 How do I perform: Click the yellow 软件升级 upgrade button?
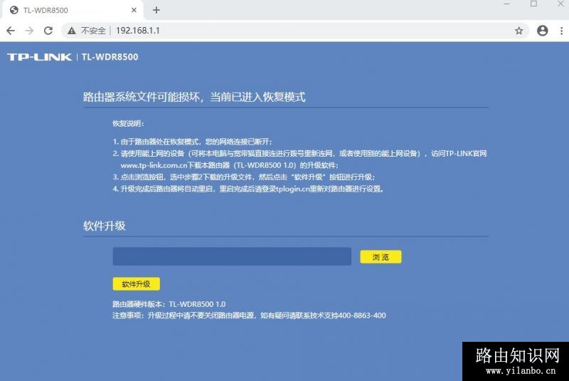136,284
